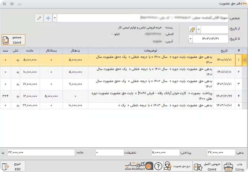
Task: Open help with the question mark icon
Action: coord(158,166)
